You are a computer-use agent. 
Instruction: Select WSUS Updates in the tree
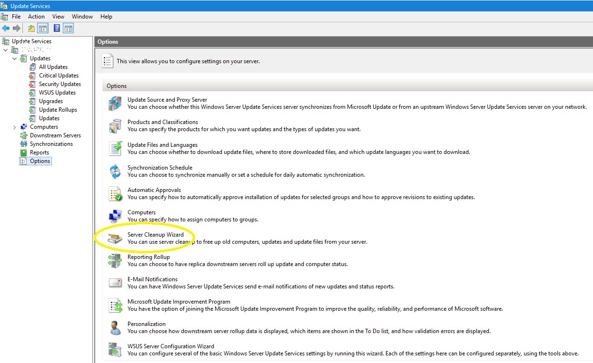point(57,93)
